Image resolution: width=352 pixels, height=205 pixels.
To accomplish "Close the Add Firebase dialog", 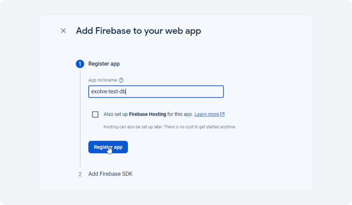I will click(63, 31).
